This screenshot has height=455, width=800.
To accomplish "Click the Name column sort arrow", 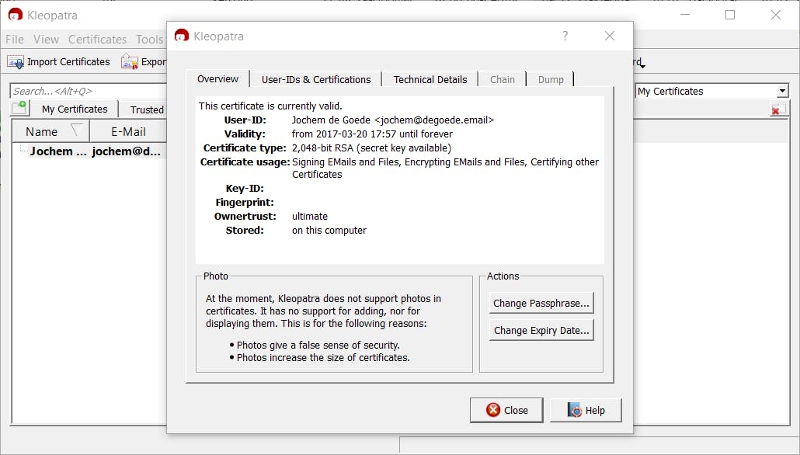I will coord(76,130).
